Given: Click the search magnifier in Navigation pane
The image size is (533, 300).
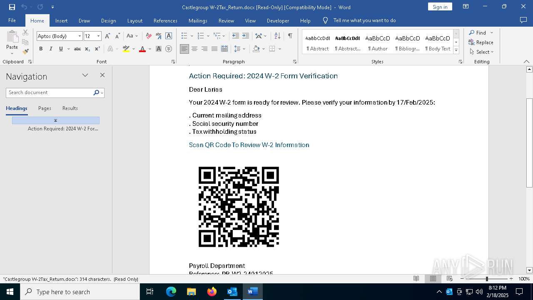Looking at the screenshot, I should point(96,92).
